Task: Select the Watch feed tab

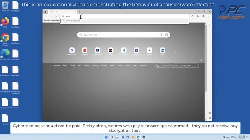Action: [112, 66]
